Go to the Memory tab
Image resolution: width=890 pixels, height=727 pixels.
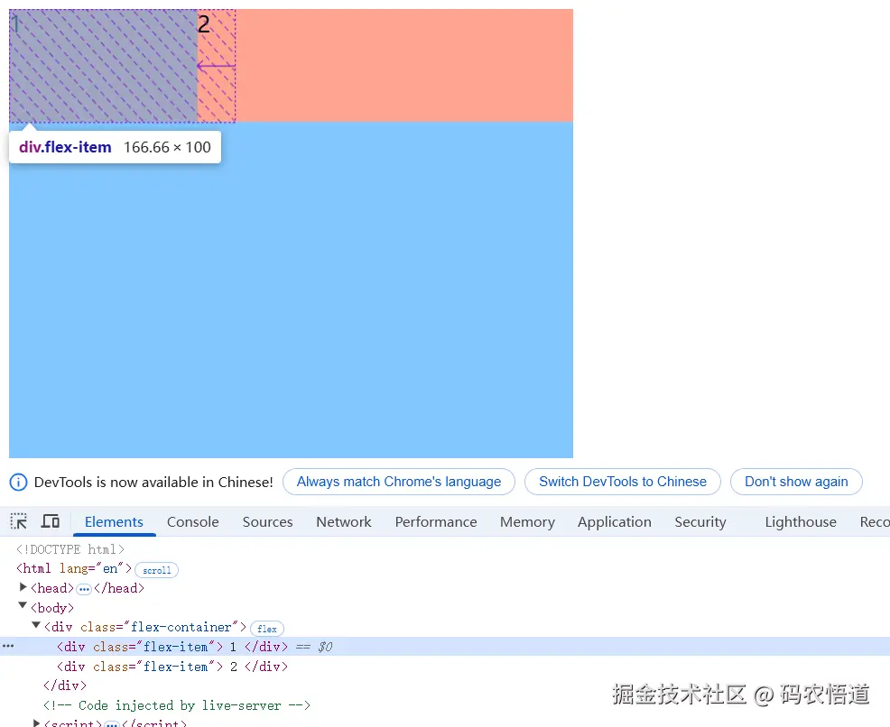pyautogui.click(x=527, y=521)
